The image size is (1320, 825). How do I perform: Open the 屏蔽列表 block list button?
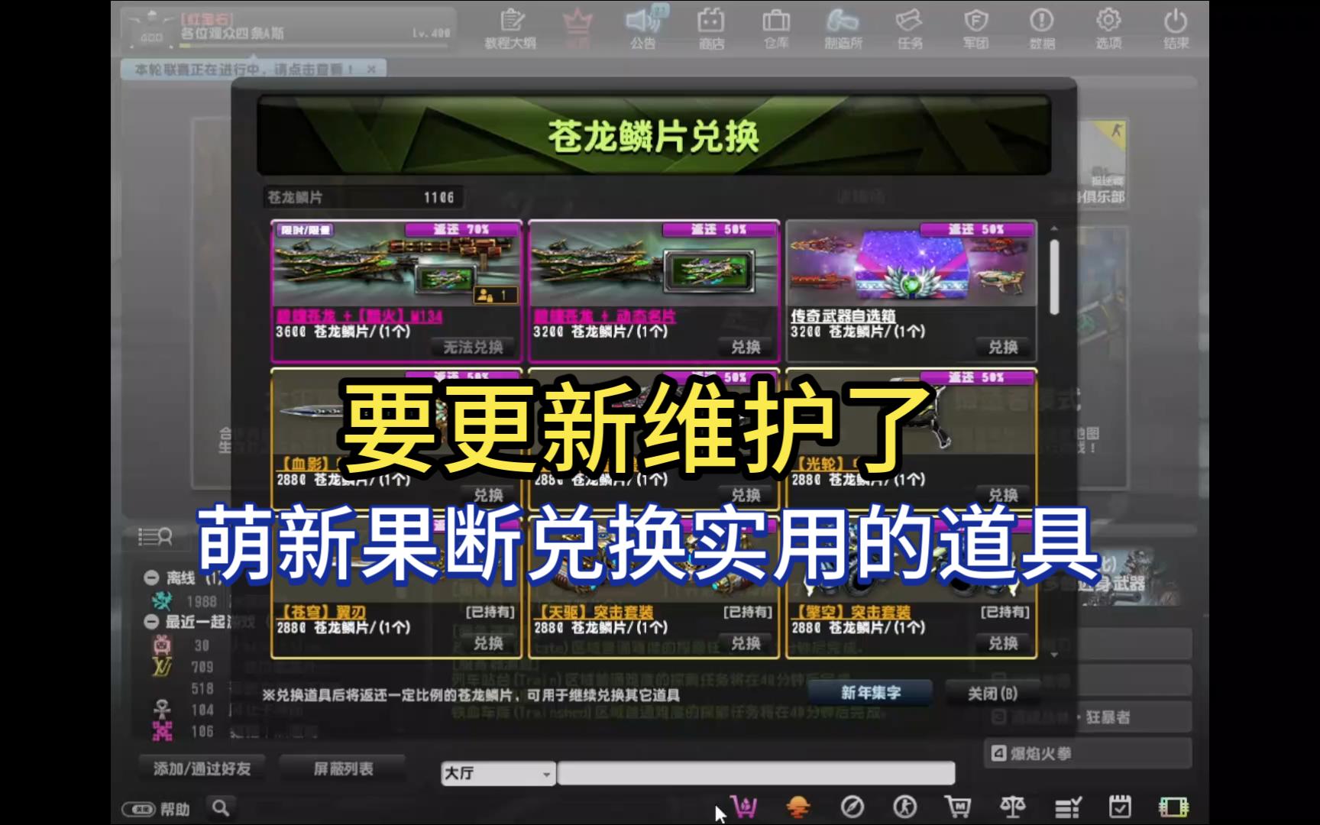tap(343, 768)
